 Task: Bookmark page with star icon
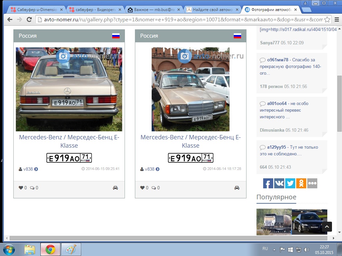click(327, 20)
